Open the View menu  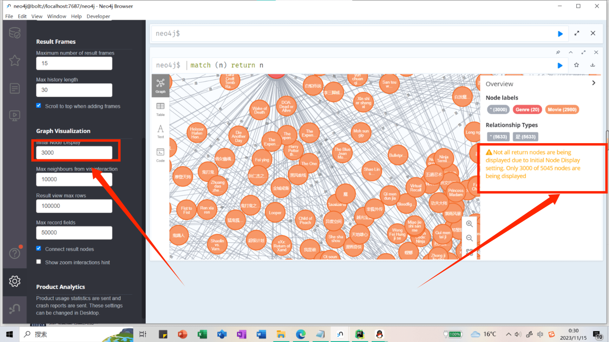[37, 16]
